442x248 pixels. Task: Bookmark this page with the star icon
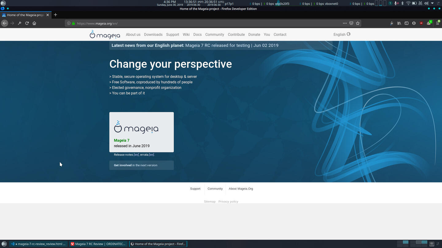(358, 23)
